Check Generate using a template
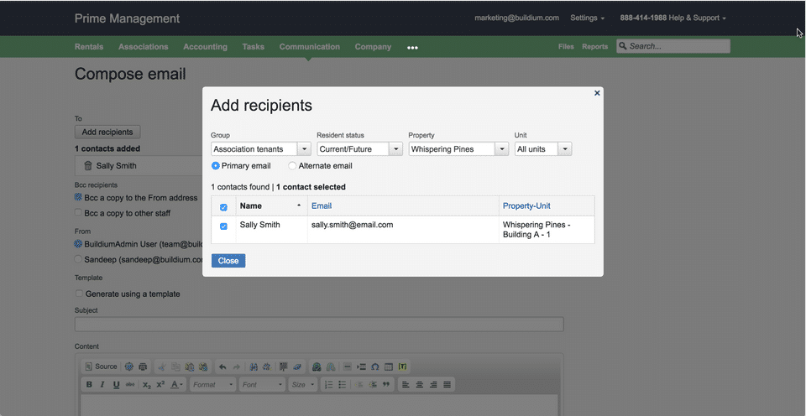The width and height of the screenshot is (806, 416). (79, 294)
